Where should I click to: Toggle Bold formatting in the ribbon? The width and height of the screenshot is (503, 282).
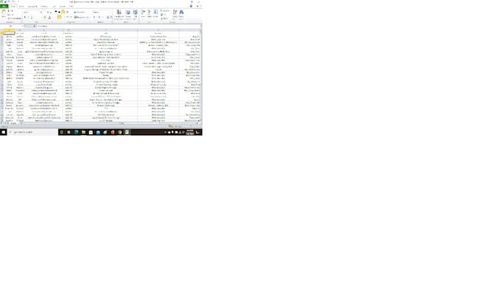click(x=24, y=17)
